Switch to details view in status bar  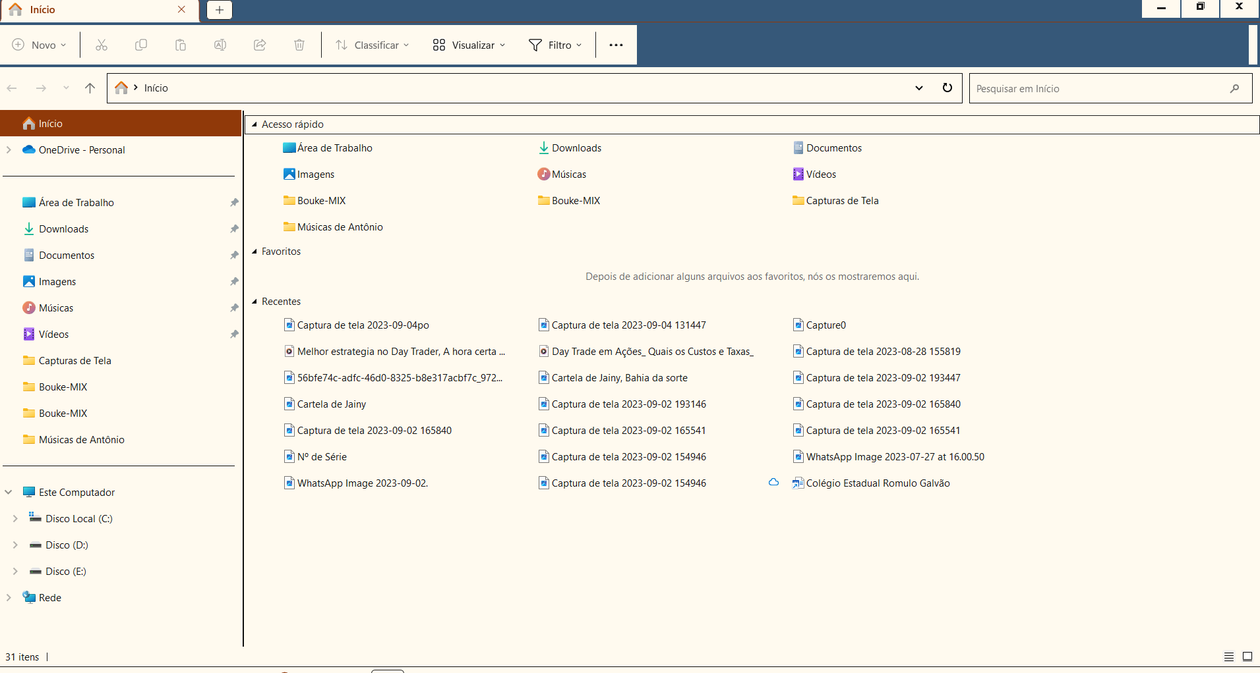1229,657
